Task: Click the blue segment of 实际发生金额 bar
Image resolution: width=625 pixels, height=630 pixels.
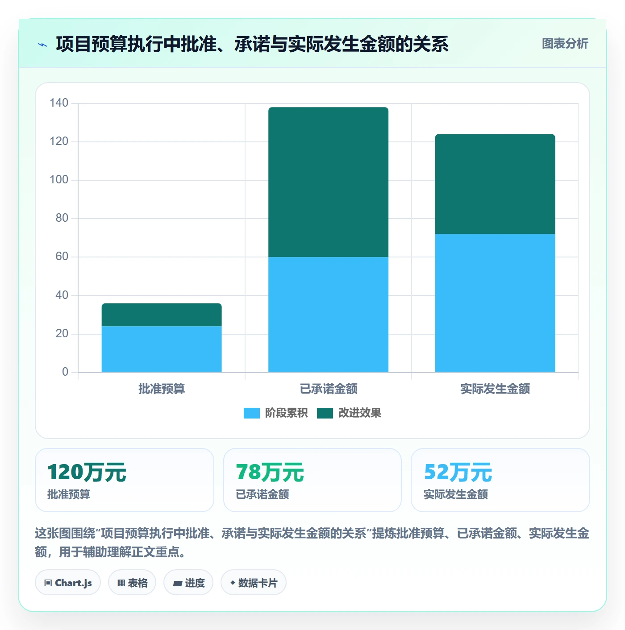Action: coord(495,303)
